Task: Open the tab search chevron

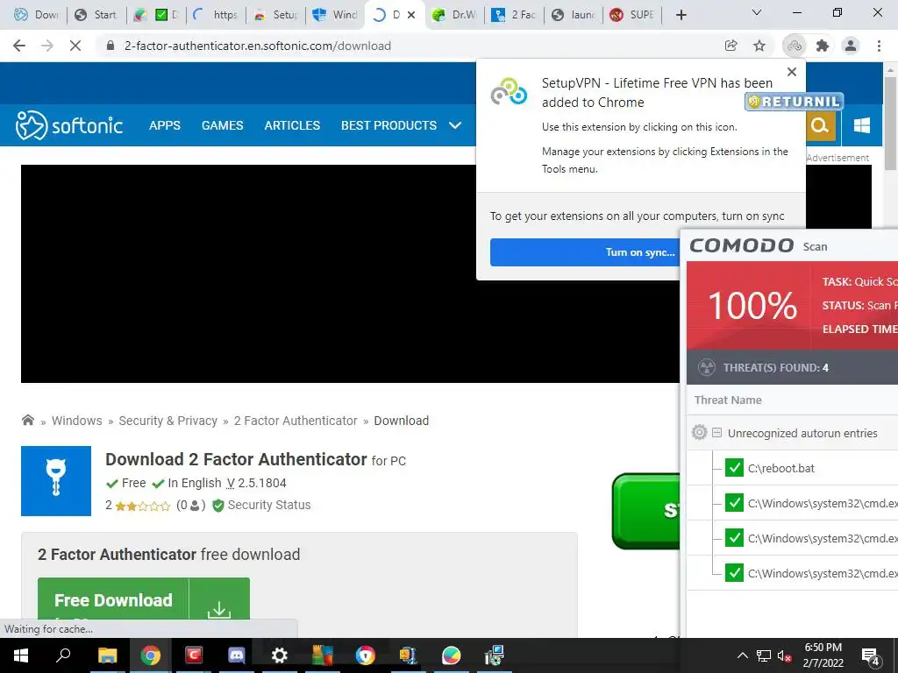Action: (757, 12)
